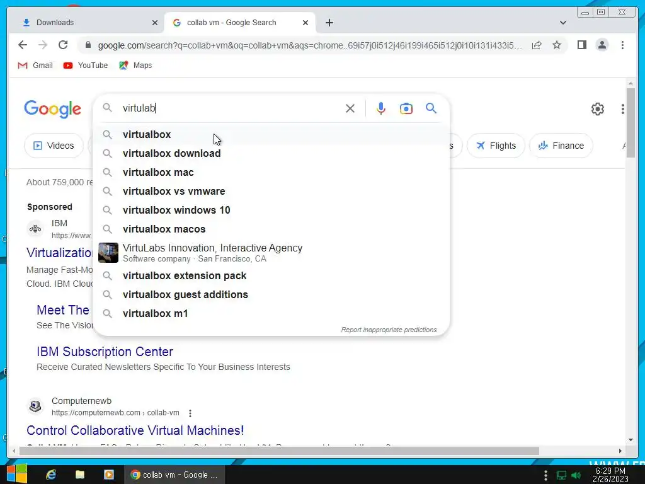Click the network tray icon
This screenshot has width=645, height=484.
(x=561, y=475)
